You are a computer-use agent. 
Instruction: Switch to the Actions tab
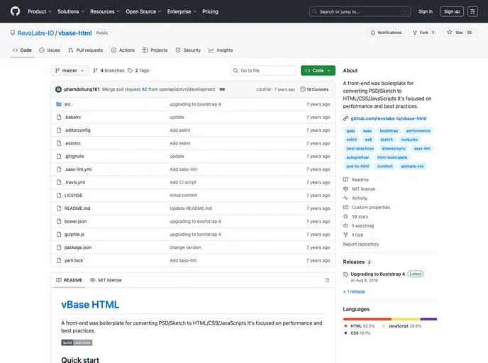pos(123,50)
